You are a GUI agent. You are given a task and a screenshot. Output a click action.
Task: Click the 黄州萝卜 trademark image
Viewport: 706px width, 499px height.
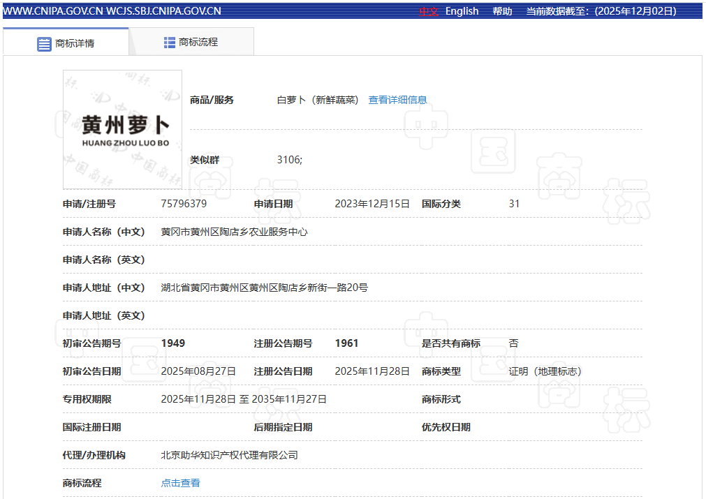pos(122,129)
